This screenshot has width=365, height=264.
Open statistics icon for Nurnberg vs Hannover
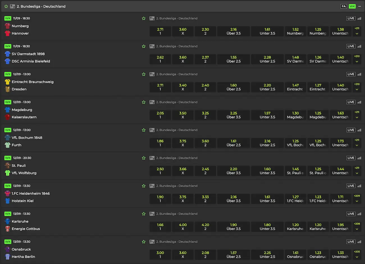tap(359, 18)
